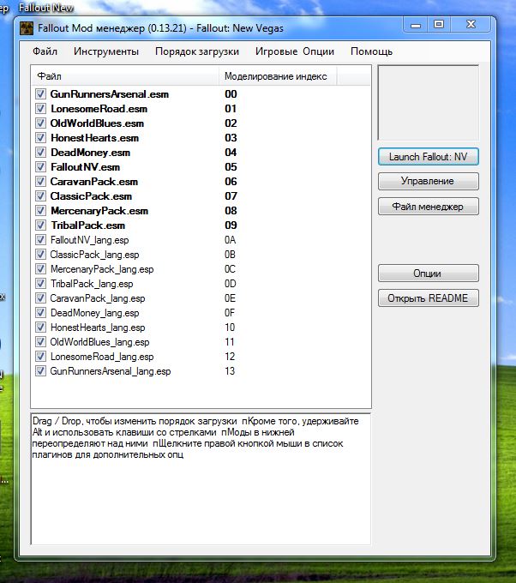The height and width of the screenshot is (583, 516).
Task: Click the Управление button
Action: click(x=429, y=181)
